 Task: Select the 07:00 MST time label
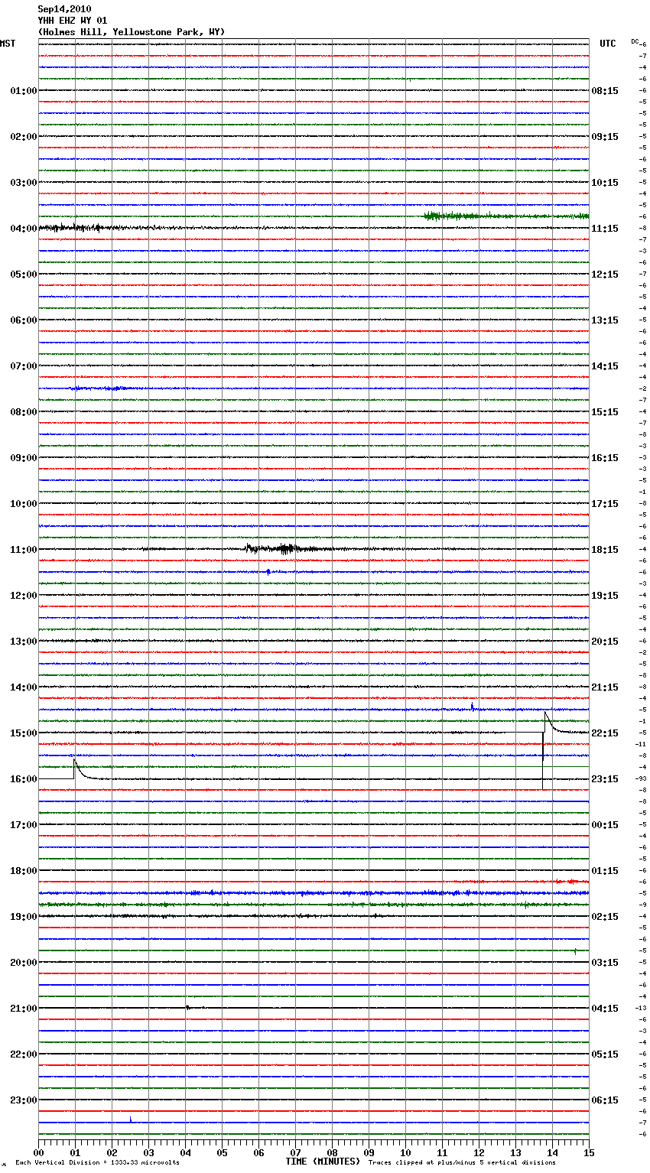23,366
